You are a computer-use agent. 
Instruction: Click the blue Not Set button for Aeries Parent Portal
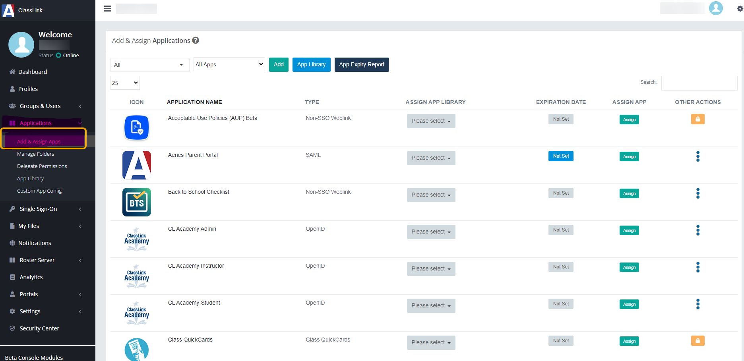pyautogui.click(x=561, y=156)
